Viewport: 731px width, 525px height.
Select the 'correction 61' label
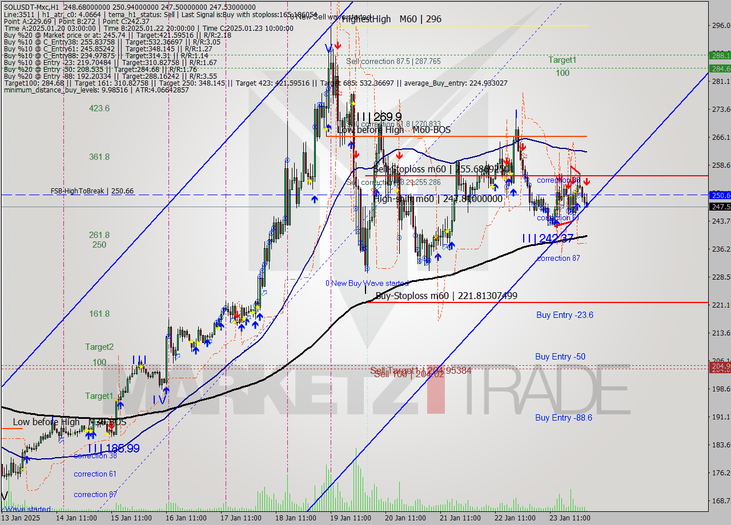(x=95, y=474)
